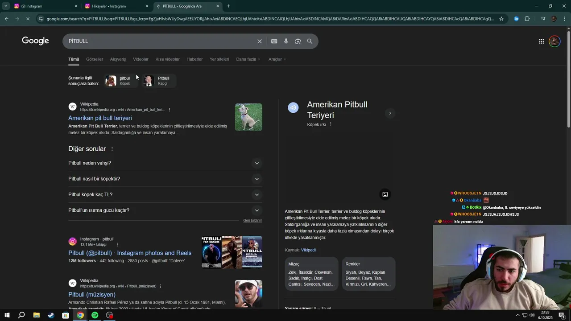Choose the Pitbull Rapçi suggestion chip

[x=159, y=81]
